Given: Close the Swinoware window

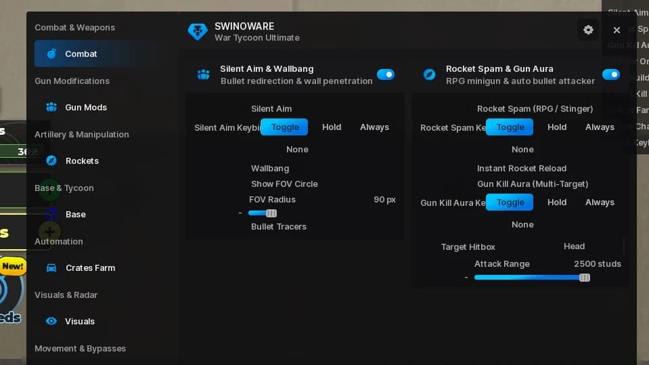Looking at the screenshot, I should 617,30.
